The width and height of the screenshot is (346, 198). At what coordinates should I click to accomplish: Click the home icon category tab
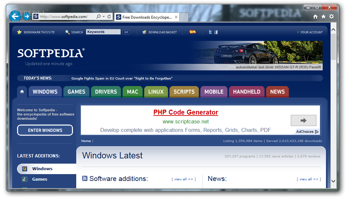tap(22, 92)
